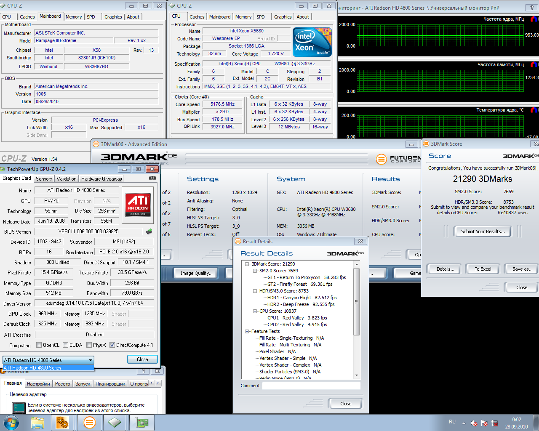The height and width of the screenshot is (431, 539).
Task: Click the GPU-Z screenshot camera icon
Action: coord(152,178)
